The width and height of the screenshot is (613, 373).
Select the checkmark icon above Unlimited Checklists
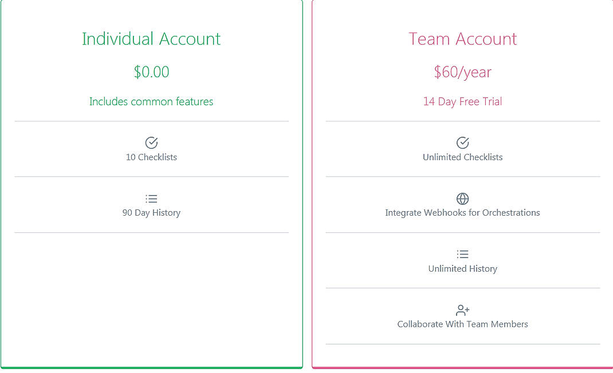tap(462, 142)
